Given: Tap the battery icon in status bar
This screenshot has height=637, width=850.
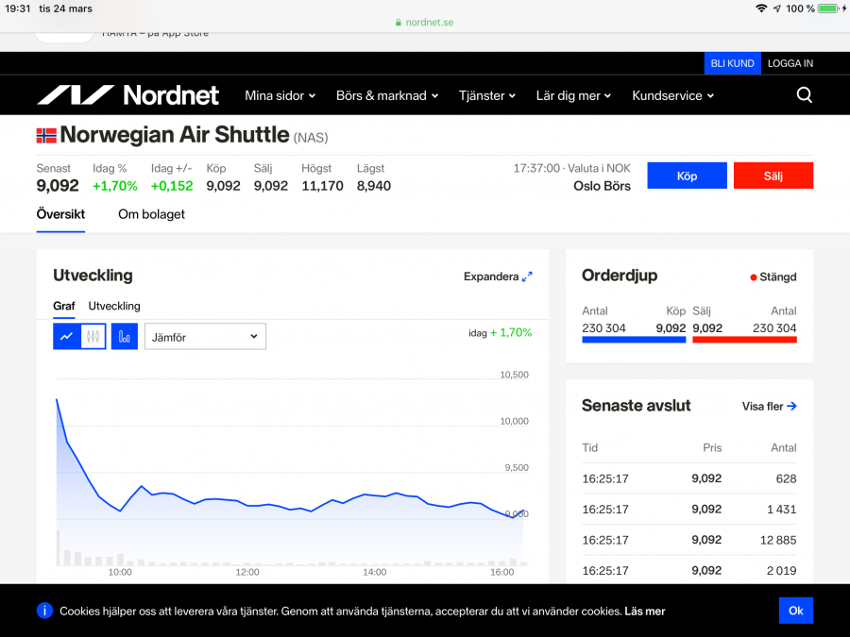Looking at the screenshot, I should [828, 8].
